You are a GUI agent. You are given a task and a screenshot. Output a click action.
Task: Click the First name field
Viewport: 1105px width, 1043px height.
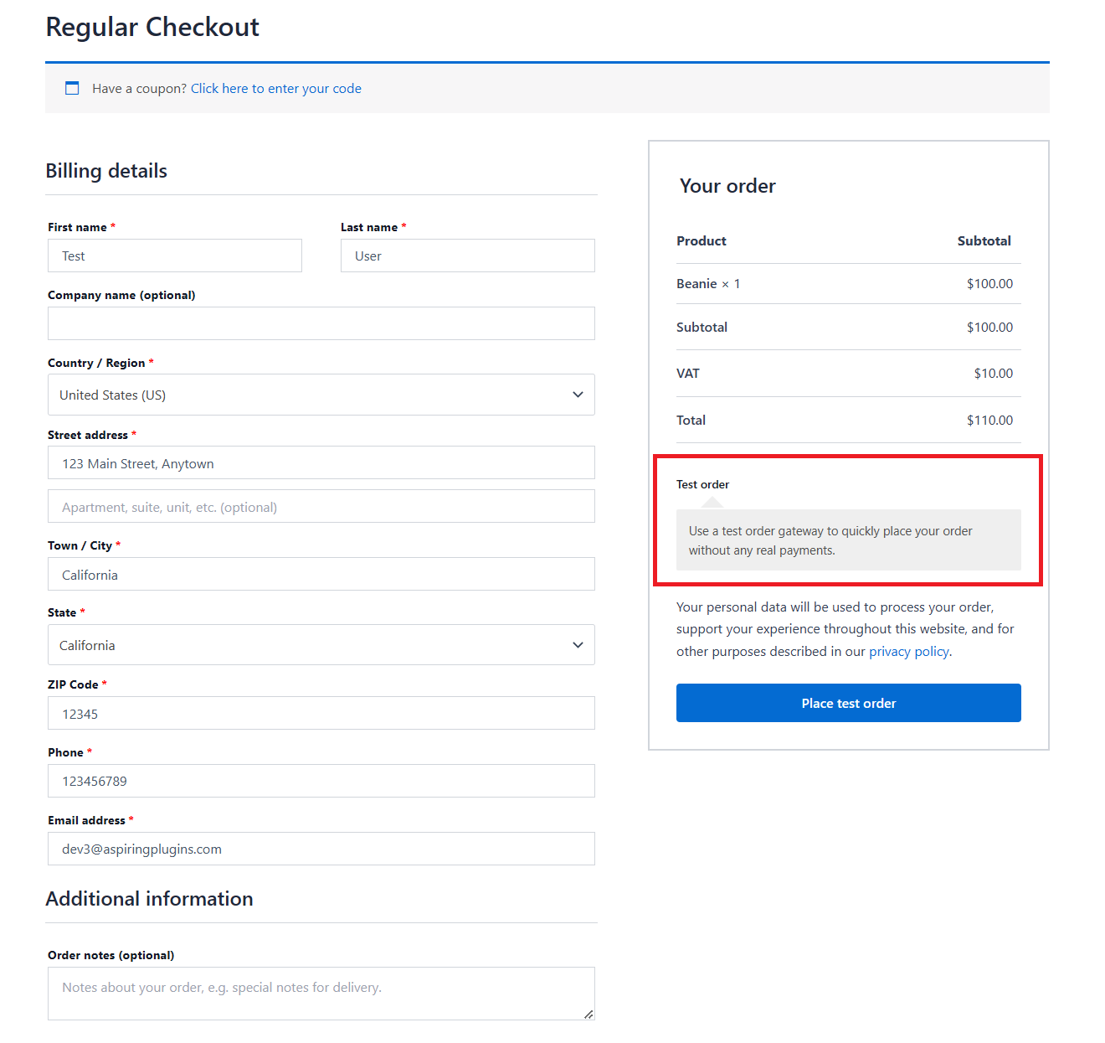(175, 256)
